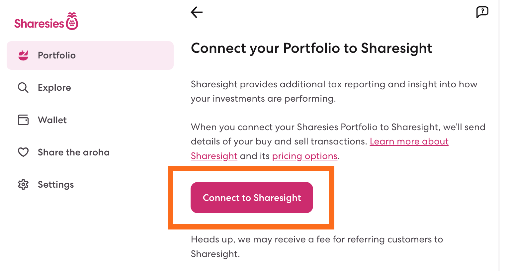507x271 pixels.
Task: Click the magnifying glass icon beside Explore
Action: (23, 87)
